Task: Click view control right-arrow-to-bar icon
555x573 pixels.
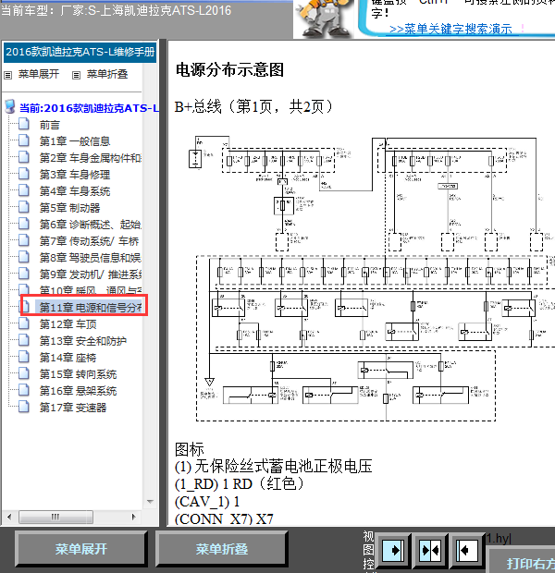Action: point(393,550)
